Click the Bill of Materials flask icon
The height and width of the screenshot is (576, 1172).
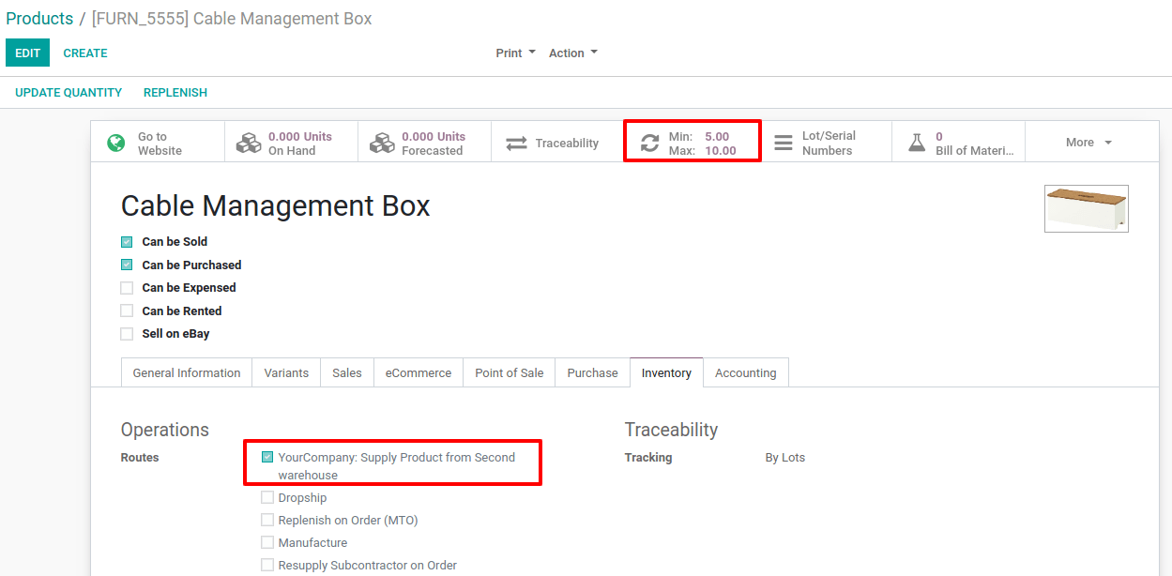coord(917,143)
